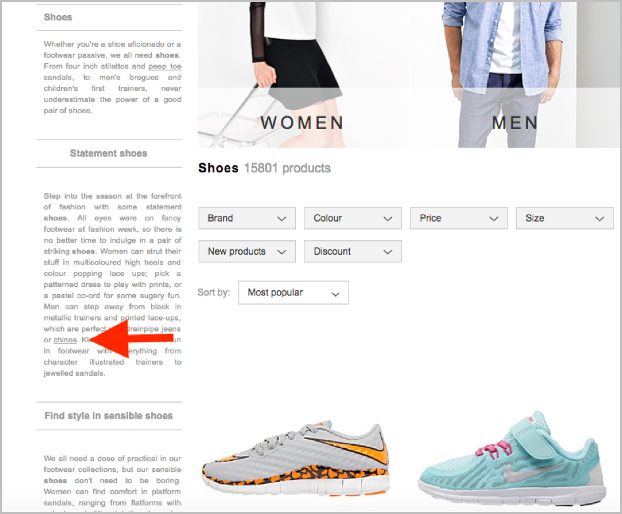Open the Brand filter dropdown

247,218
